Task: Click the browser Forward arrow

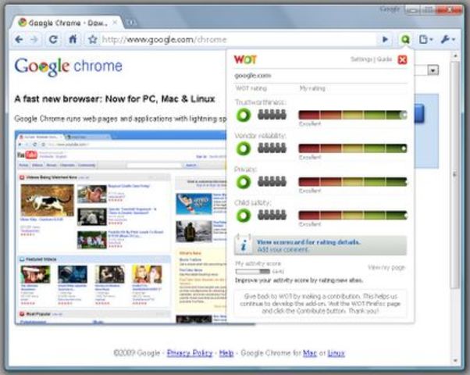Action: coord(34,39)
